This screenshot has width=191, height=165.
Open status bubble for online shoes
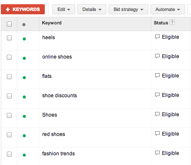[x=157, y=56]
